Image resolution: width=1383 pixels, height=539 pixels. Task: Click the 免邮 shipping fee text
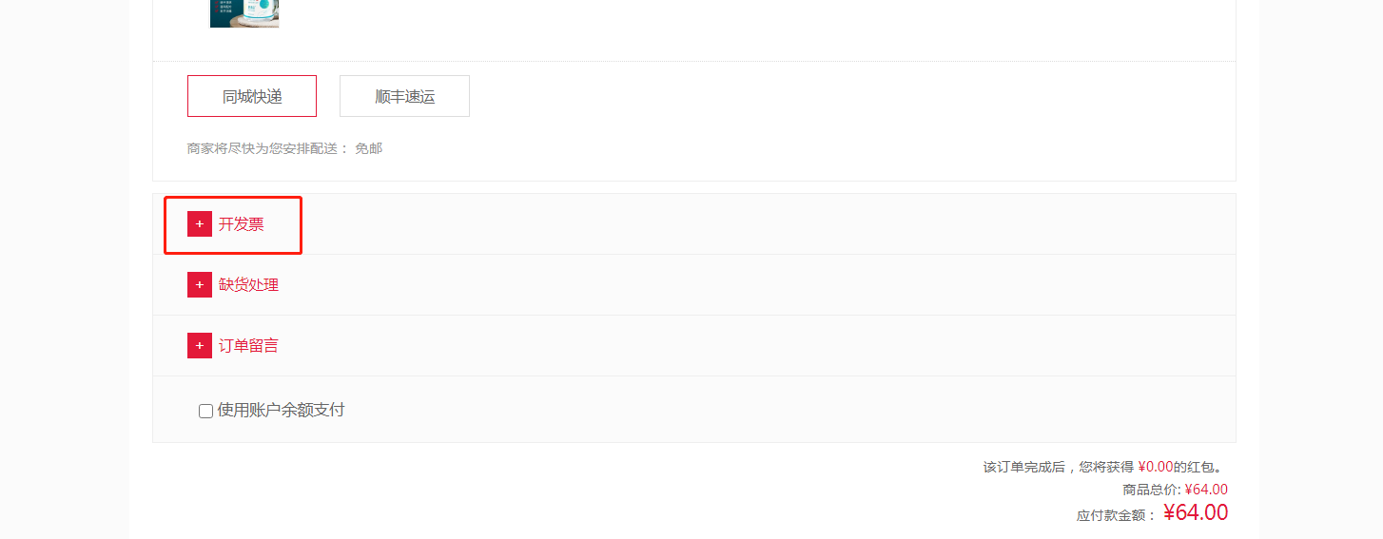click(x=369, y=148)
